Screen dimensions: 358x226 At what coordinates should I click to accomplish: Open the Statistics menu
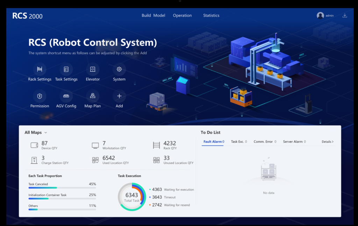(x=211, y=15)
